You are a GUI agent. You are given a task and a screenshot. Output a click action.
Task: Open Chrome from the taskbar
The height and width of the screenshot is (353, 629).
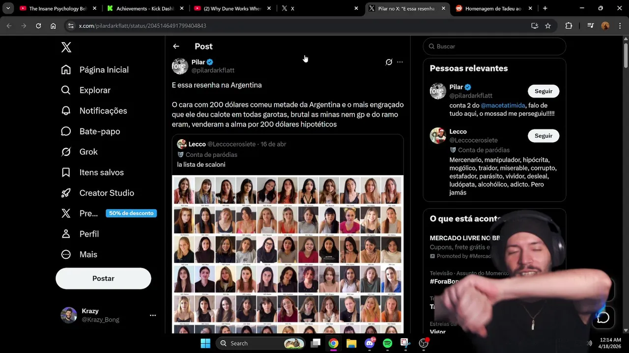334,343
